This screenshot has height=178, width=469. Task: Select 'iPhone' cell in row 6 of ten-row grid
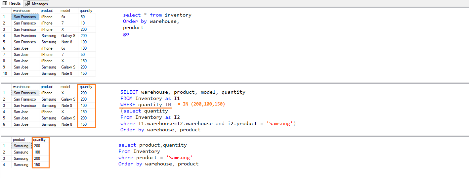click(x=49, y=48)
